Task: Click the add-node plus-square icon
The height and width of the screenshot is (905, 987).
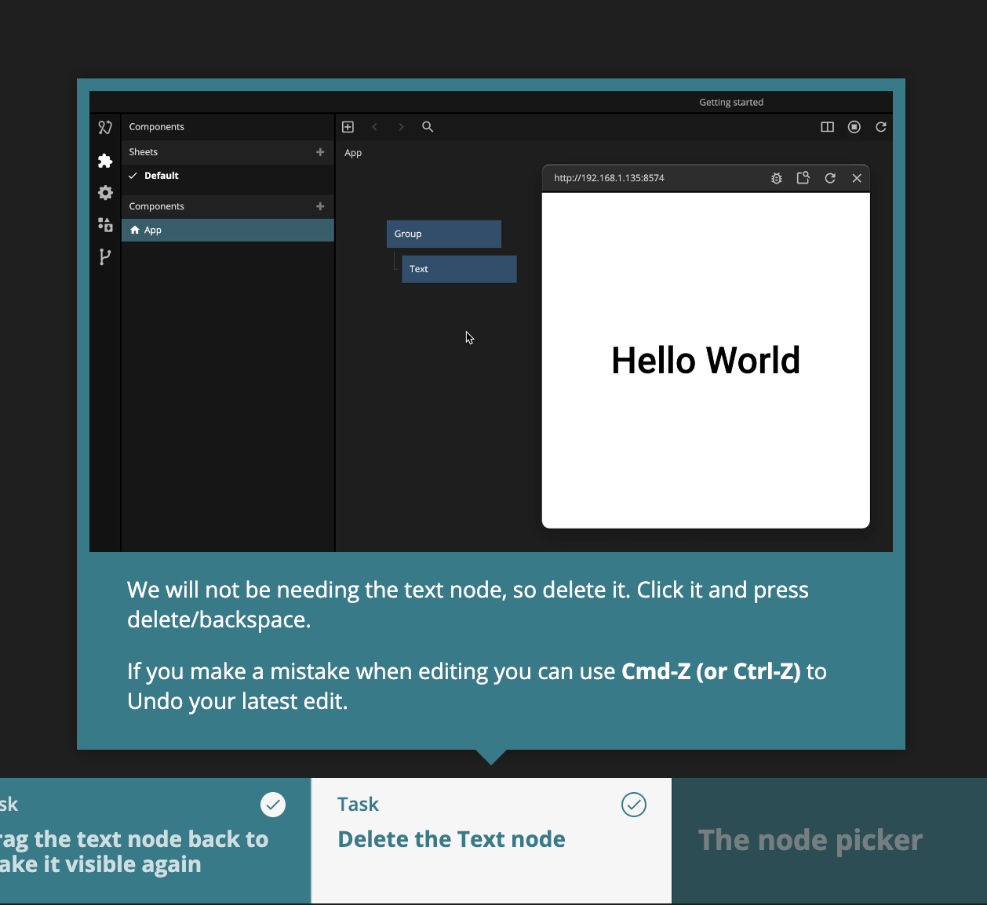Action: [x=348, y=127]
